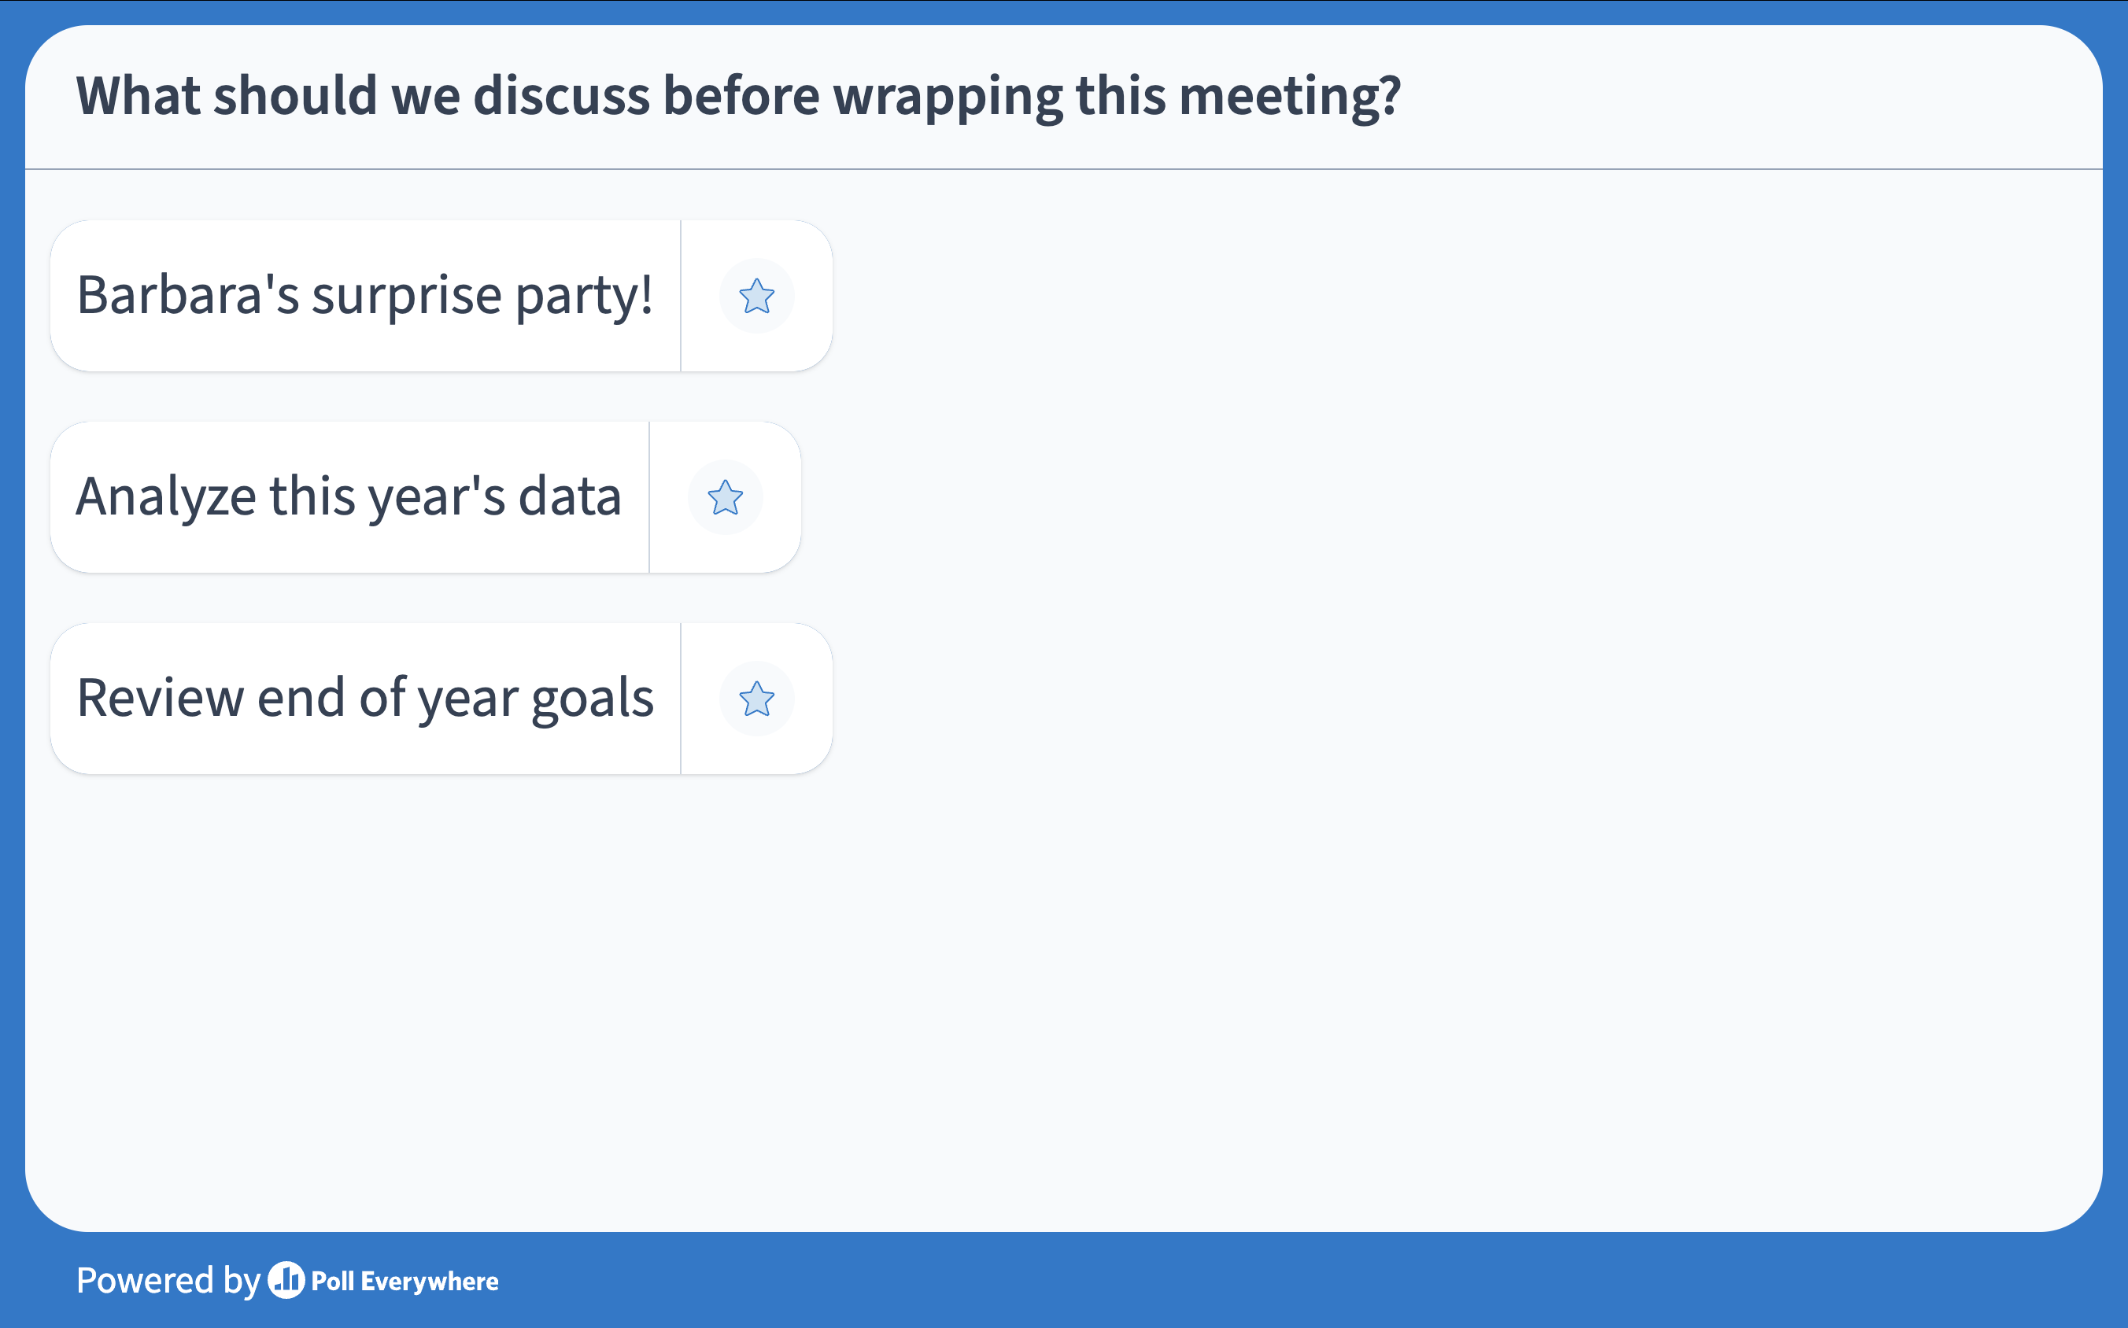The height and width of the screenshot is (1328, 2128).
Task: Click the word "data" in the second response
Action: [569, 497]
